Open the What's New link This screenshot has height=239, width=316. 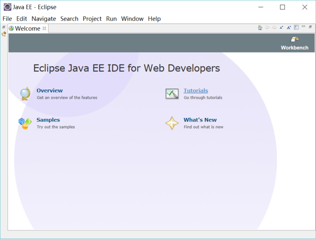(x=200, y=120)
